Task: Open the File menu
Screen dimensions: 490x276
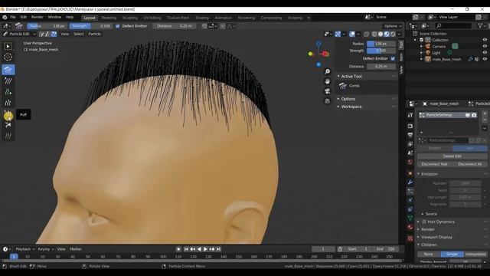Action: (13, 17)
